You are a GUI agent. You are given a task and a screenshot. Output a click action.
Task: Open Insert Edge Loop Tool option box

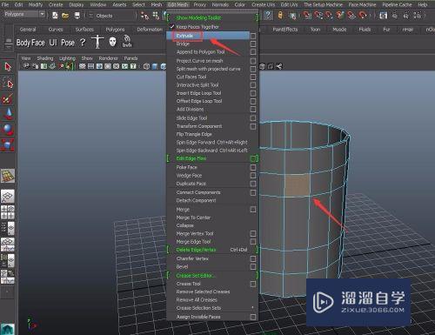click(253, 93)
